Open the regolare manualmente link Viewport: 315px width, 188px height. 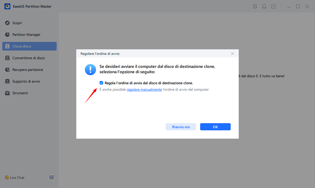144,89
